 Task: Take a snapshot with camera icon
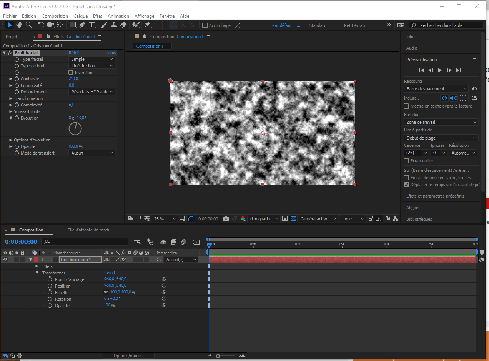[226, 219]
